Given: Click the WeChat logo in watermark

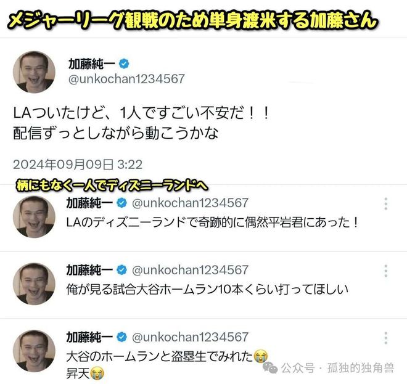Looking at the screenshot, I should click(x=270, y=368).
